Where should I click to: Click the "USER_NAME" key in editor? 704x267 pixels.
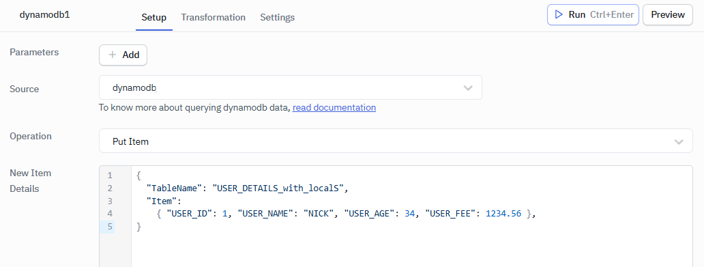pos(266,214)
